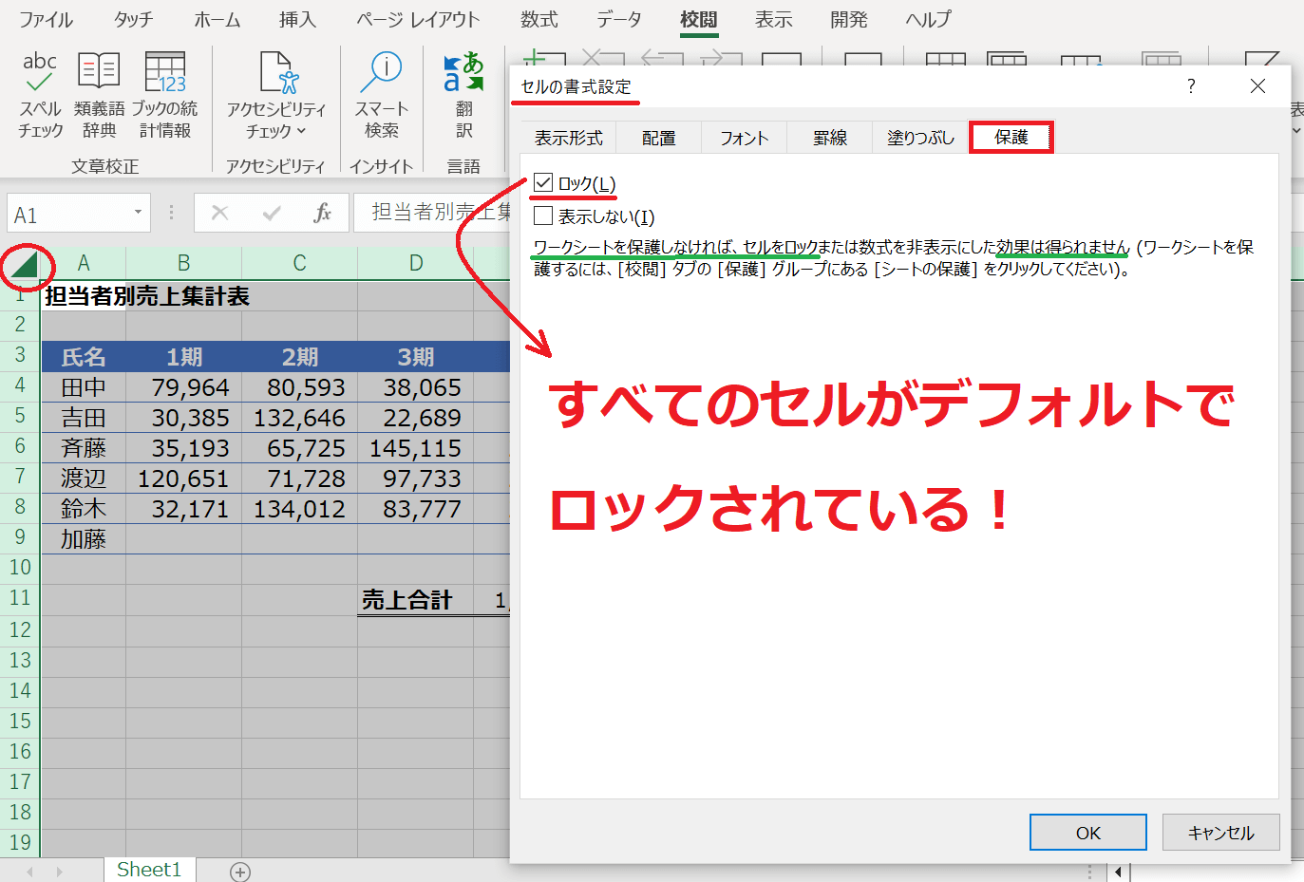The width and height of the screenshot is (1304, 882).
Task: Click the ブックの統計情報 icon
Action: [x=164, y=95]
